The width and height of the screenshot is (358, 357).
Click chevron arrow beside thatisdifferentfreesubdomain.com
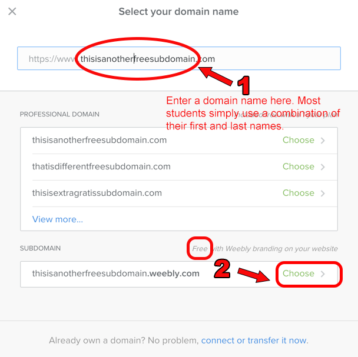point(323,167)
